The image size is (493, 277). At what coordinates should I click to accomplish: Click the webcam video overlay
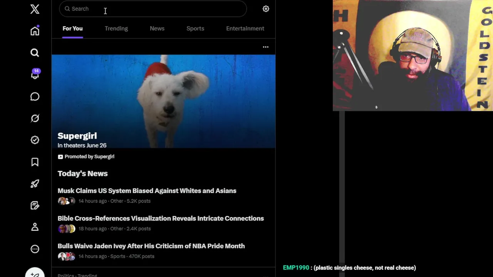[x=413, y=55]
